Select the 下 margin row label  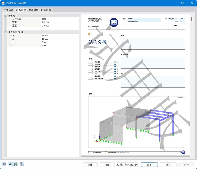click(x=13, y=45)
